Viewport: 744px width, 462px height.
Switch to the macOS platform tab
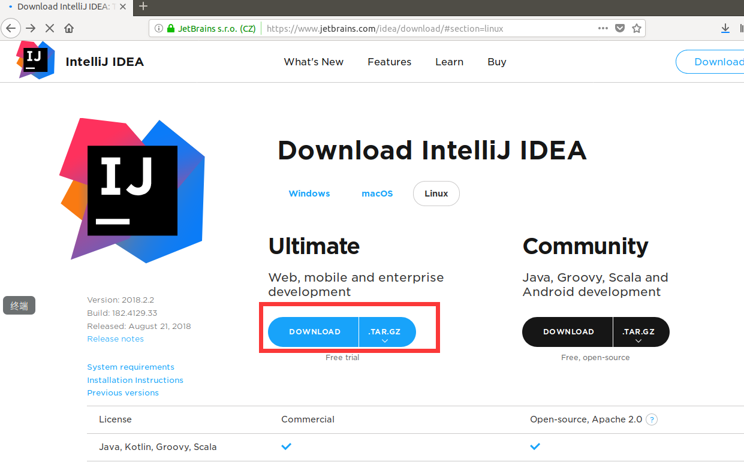[377, 194]
